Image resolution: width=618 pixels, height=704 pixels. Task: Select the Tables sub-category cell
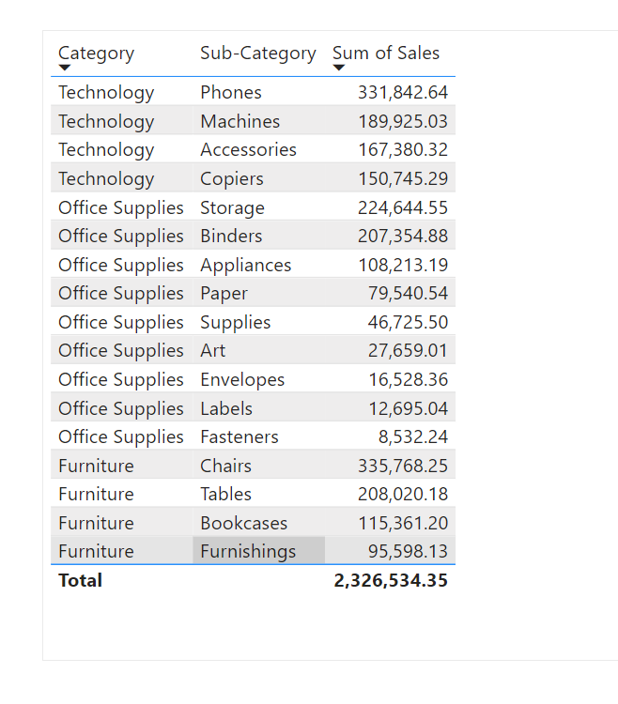click(225, 494)
